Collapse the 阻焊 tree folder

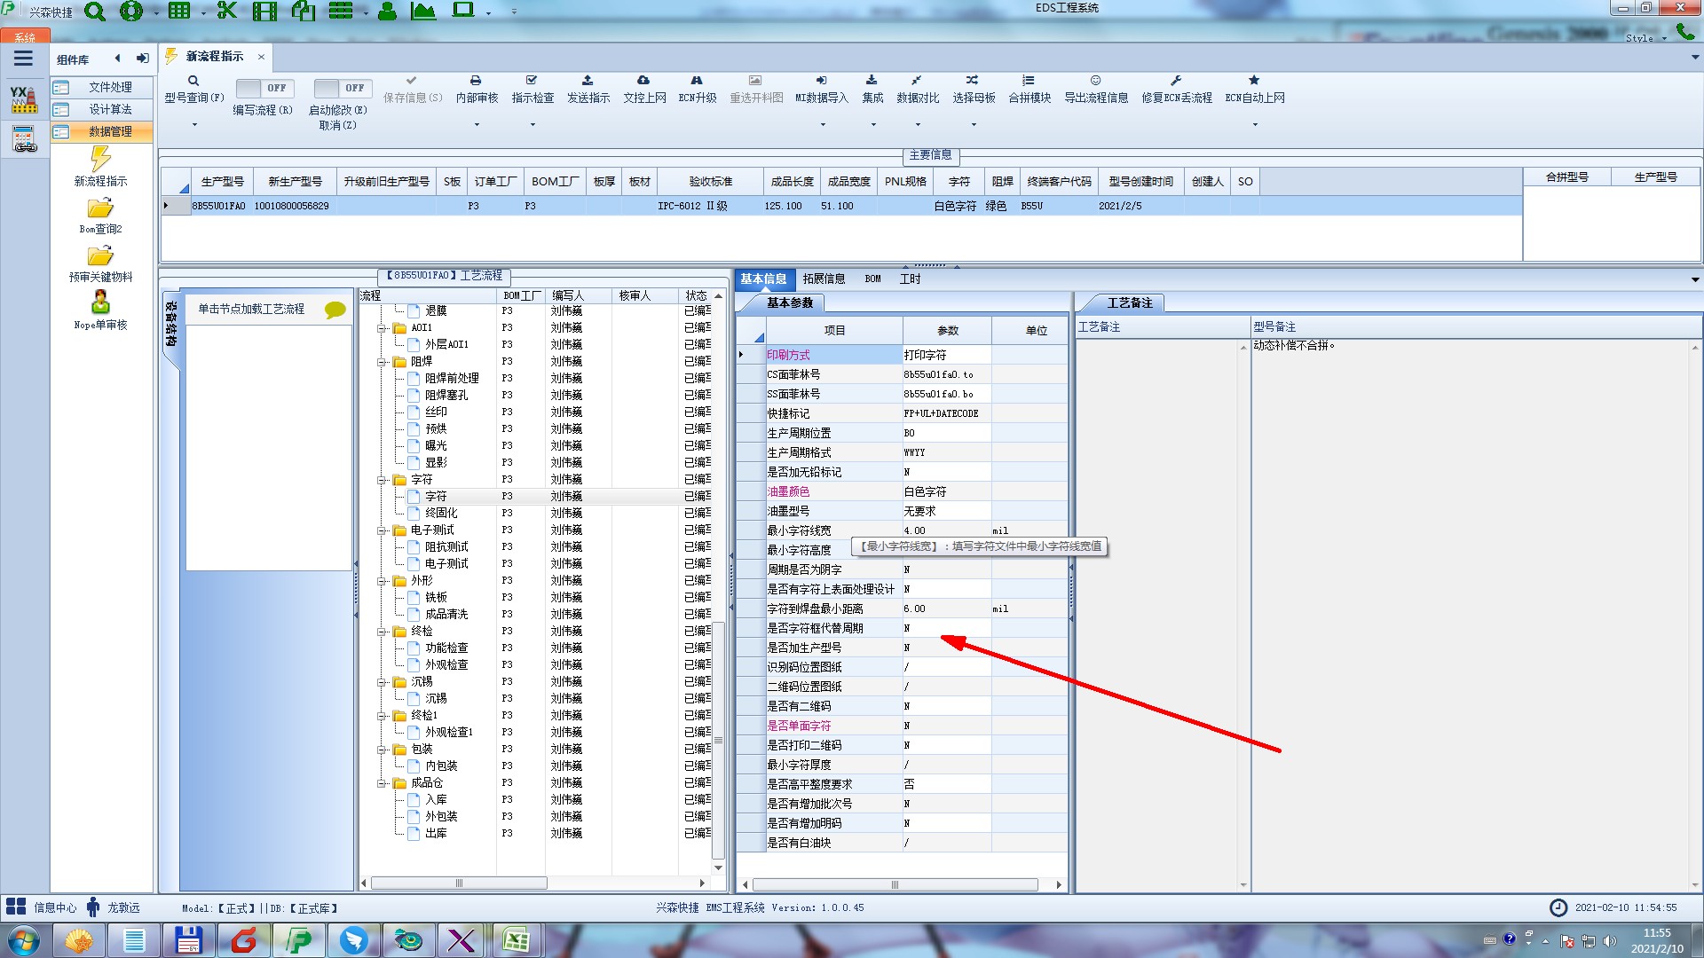point(382,362)
